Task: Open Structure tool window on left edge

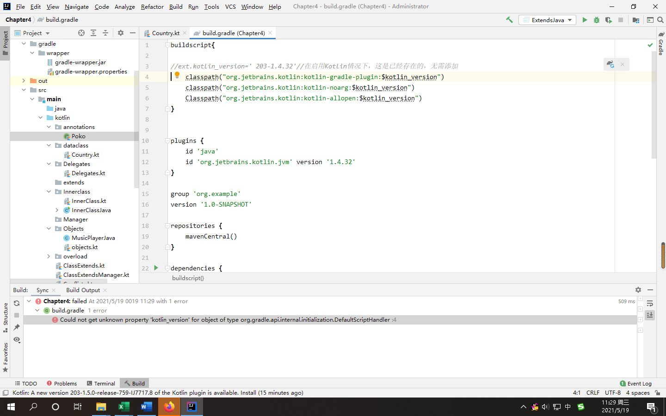Action: (x=5, y=318)
